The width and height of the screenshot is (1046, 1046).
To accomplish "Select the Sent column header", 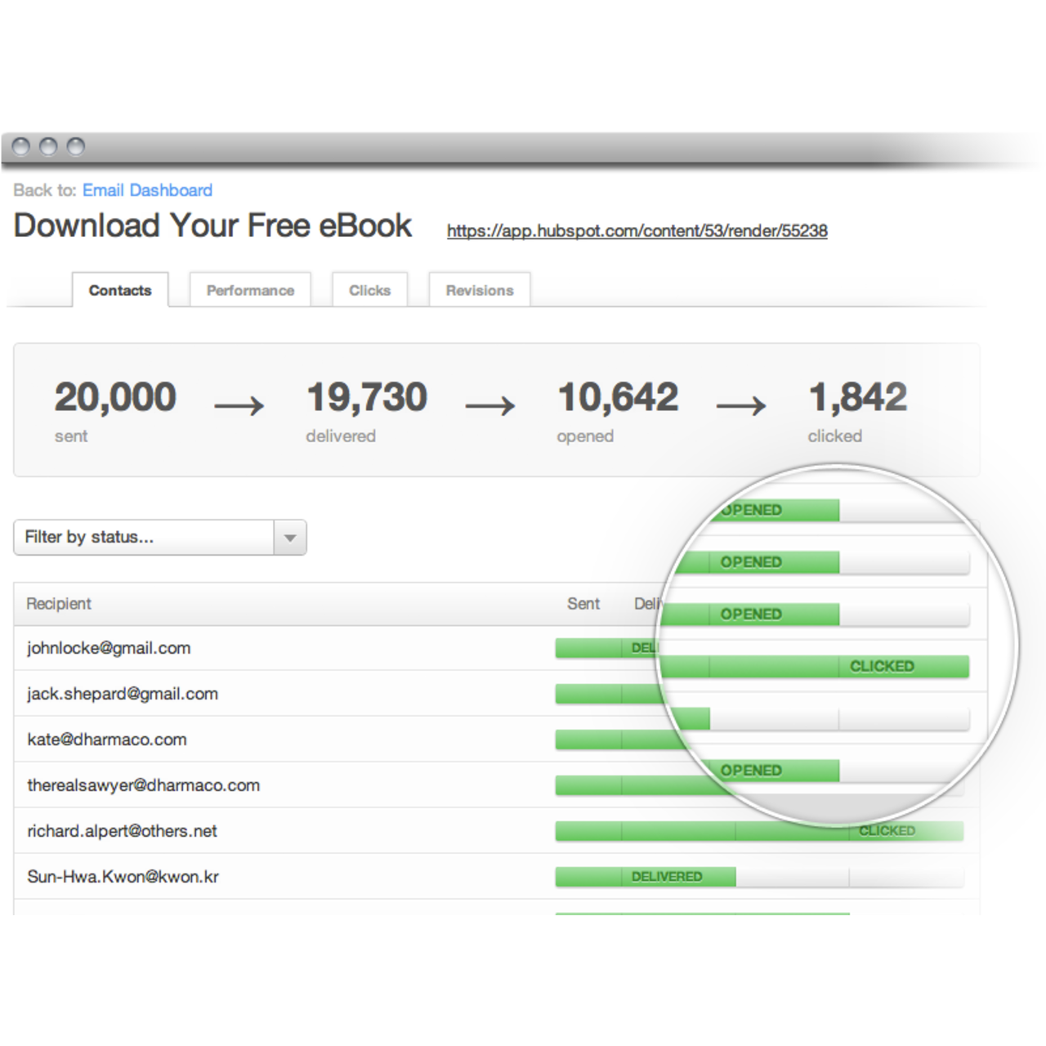I will [583, 604].
